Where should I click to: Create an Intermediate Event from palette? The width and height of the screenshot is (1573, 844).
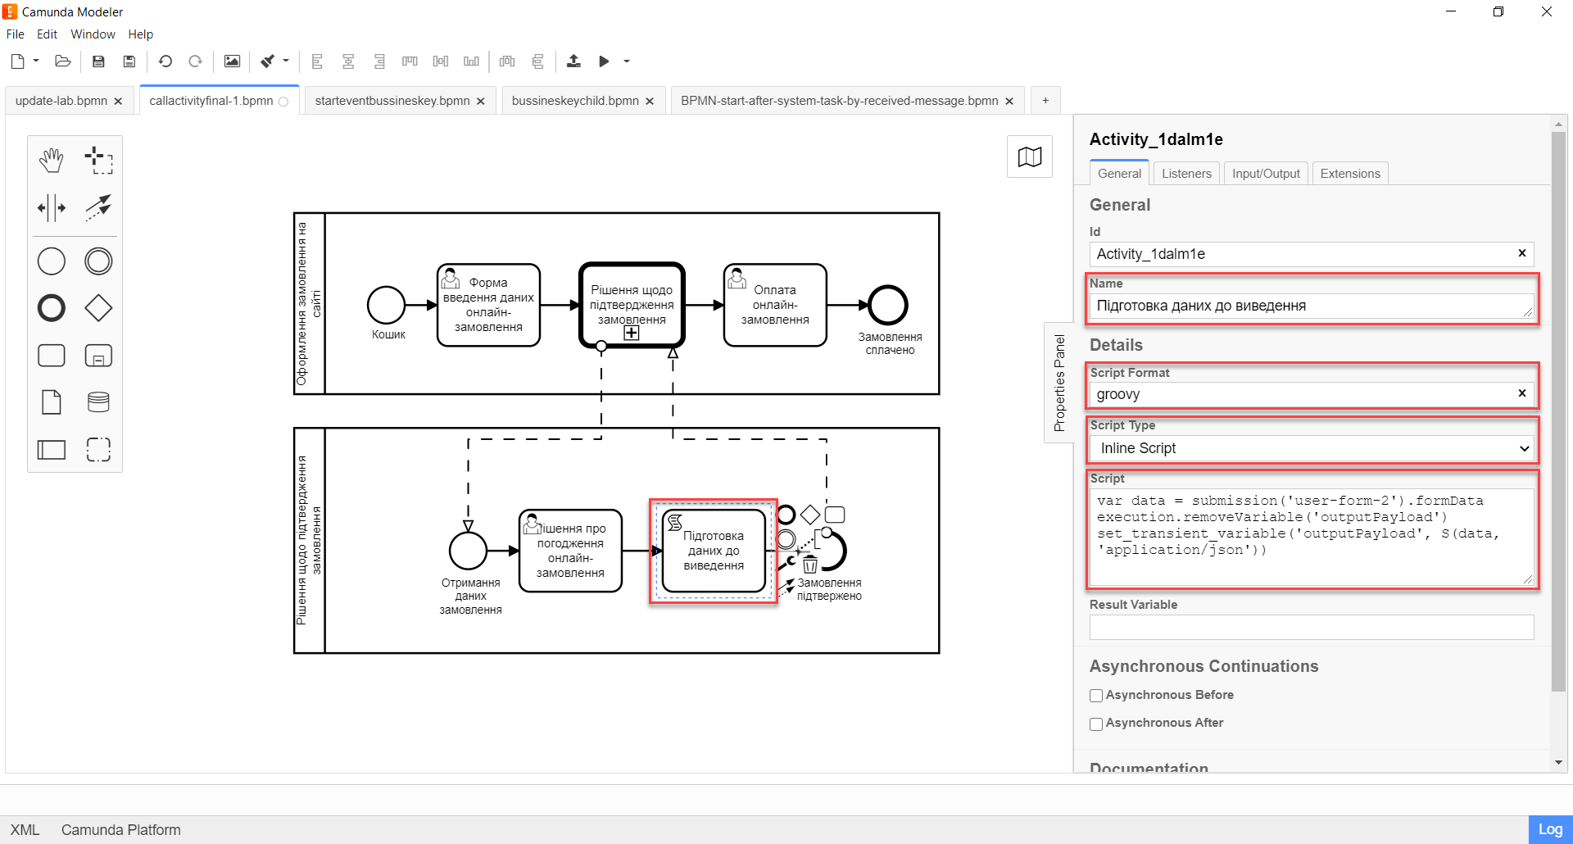[98, 261]
